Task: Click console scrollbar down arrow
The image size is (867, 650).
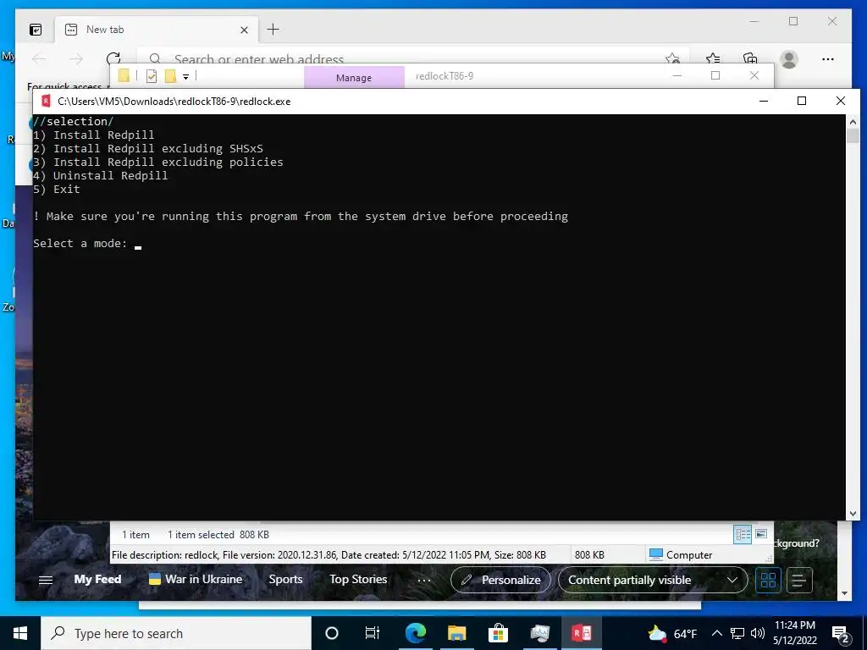Action: (x=853, y=514)
